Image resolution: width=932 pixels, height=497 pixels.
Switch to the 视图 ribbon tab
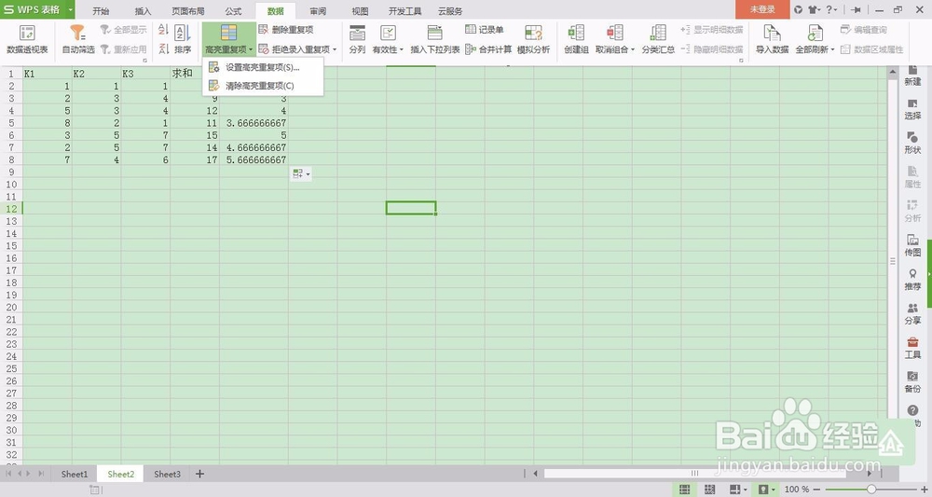click(360, 10)
